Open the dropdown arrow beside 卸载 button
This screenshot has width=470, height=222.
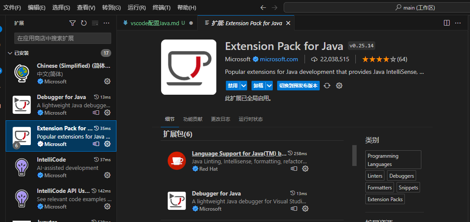coord(269,86)
